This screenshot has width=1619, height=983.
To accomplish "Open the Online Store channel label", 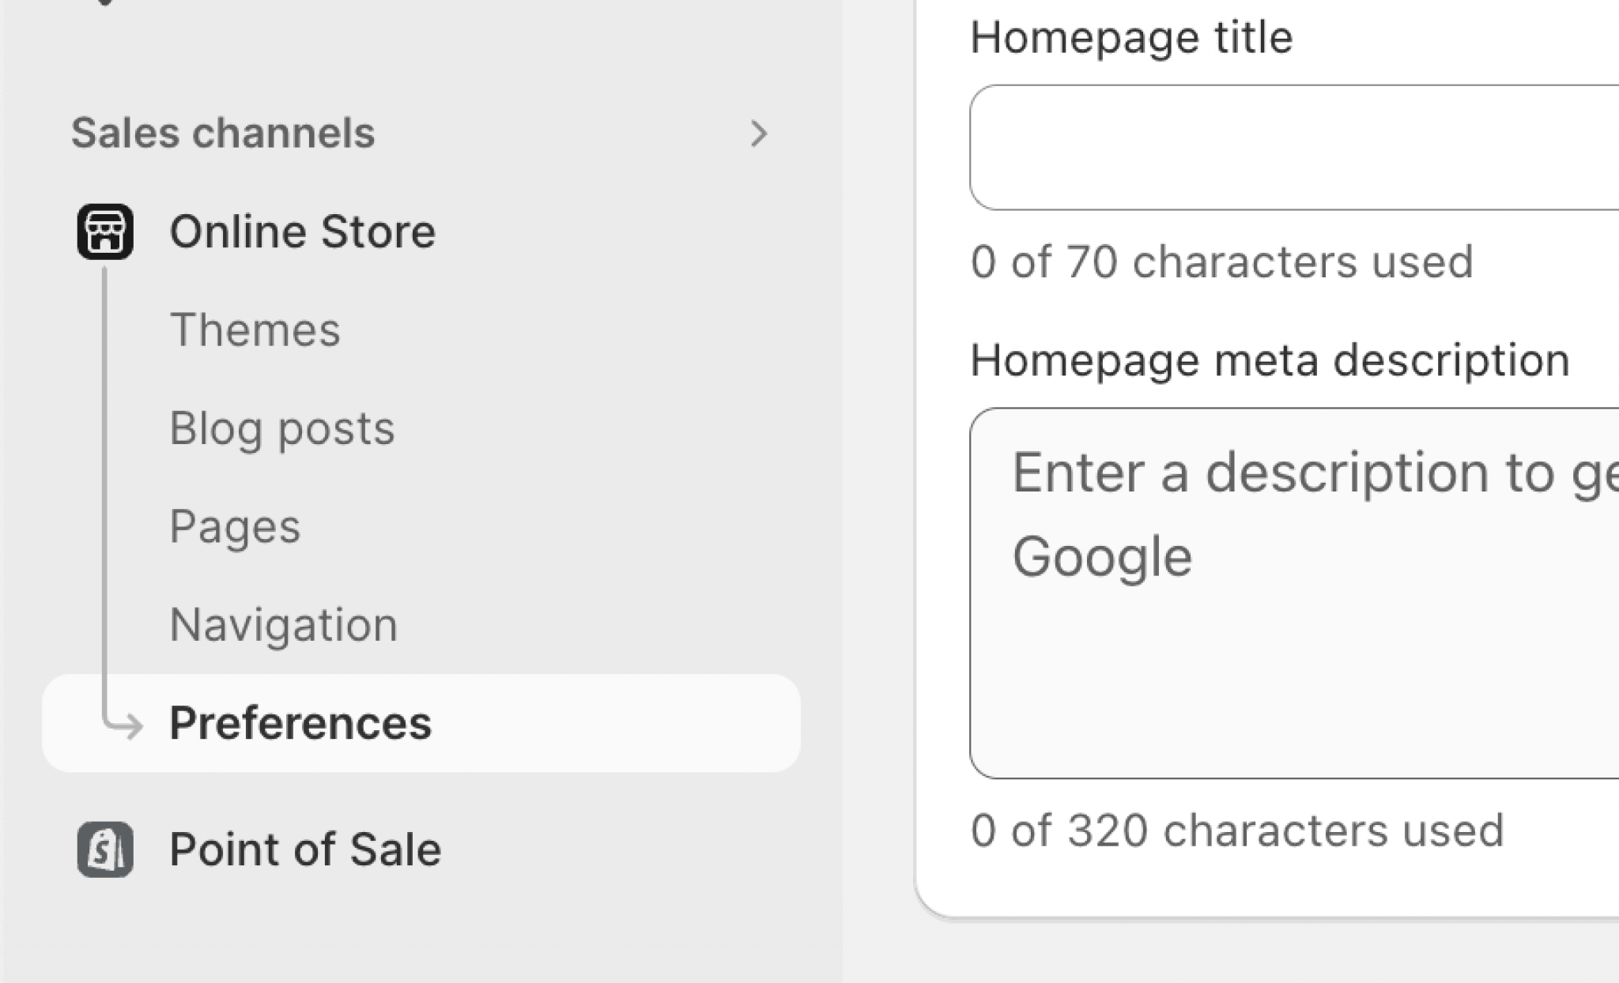I will click(x=302, y=232).
